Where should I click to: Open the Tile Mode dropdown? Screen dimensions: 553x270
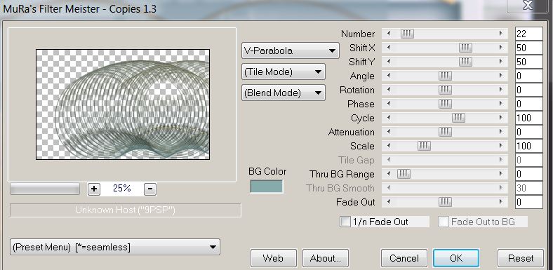[x=284, y=72]
